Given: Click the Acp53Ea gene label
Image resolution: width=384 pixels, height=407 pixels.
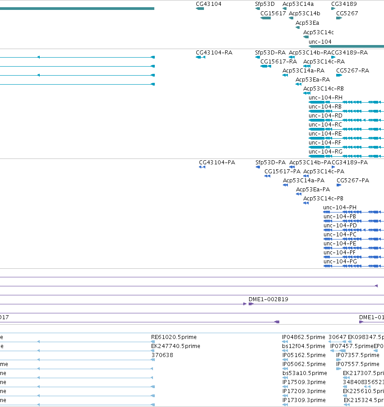Looking at the screenshot, I should (x=307, y=23).
